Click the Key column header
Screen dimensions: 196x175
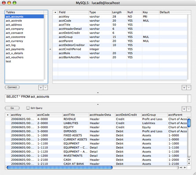[151, 12]
